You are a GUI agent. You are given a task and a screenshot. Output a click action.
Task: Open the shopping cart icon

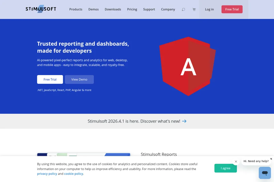(194, 9)
